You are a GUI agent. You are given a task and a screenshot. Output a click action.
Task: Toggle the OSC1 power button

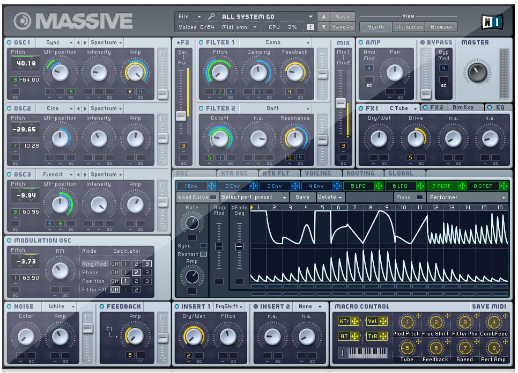point(9,42)
